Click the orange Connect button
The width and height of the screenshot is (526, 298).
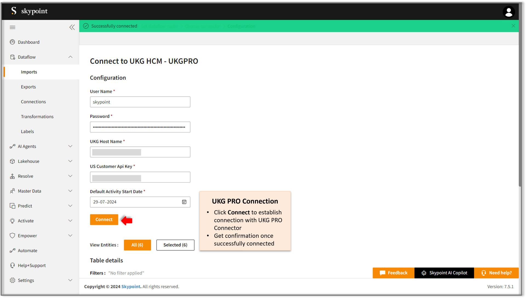tap(104, 219)
